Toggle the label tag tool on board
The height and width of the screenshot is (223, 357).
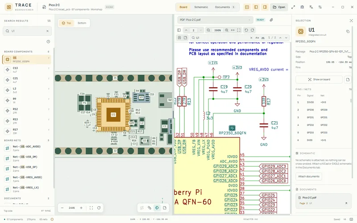click(157, 208)
